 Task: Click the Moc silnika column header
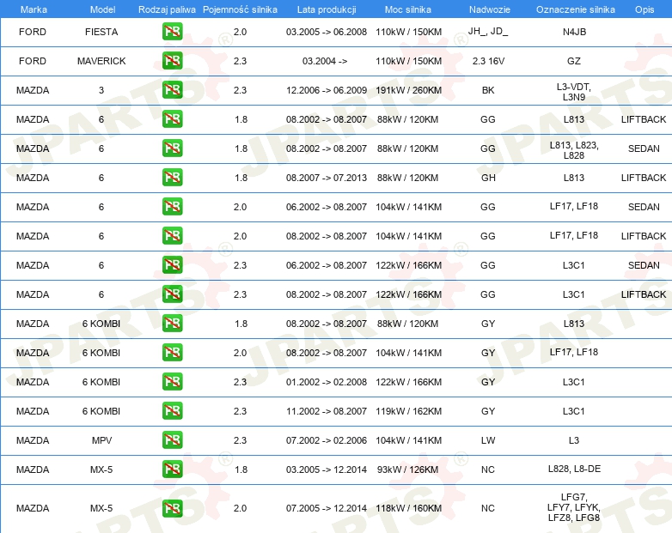(x=408, y=9)
